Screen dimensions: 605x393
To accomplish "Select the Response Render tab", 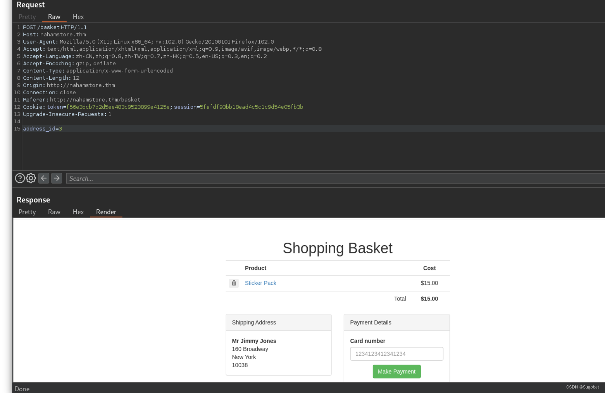I will (106, 212).
